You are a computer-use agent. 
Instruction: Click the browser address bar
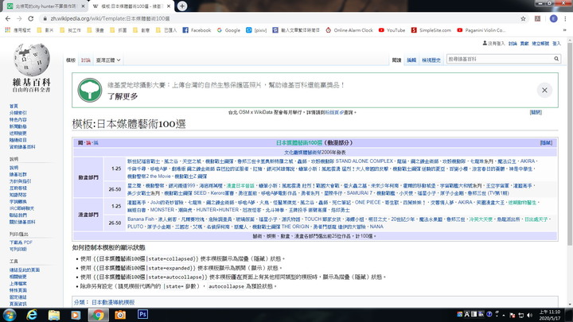pyautogui.click(x=279, y=18)
